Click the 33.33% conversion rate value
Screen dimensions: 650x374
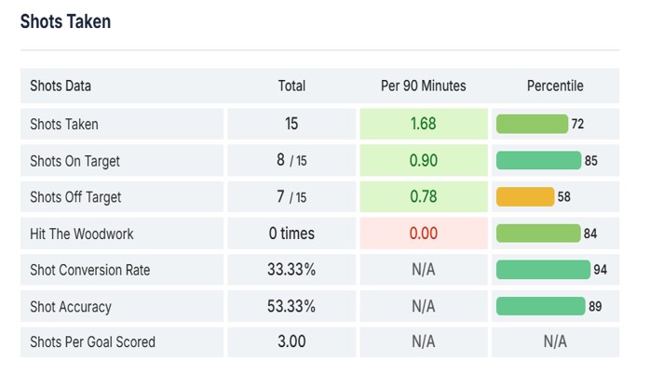pyautogui.click(x=291, y=270)
